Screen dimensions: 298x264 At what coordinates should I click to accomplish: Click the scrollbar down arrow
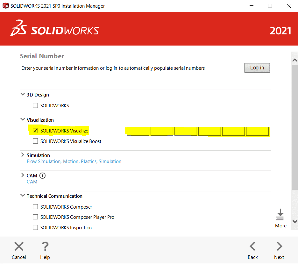click(x=295, y=221)
